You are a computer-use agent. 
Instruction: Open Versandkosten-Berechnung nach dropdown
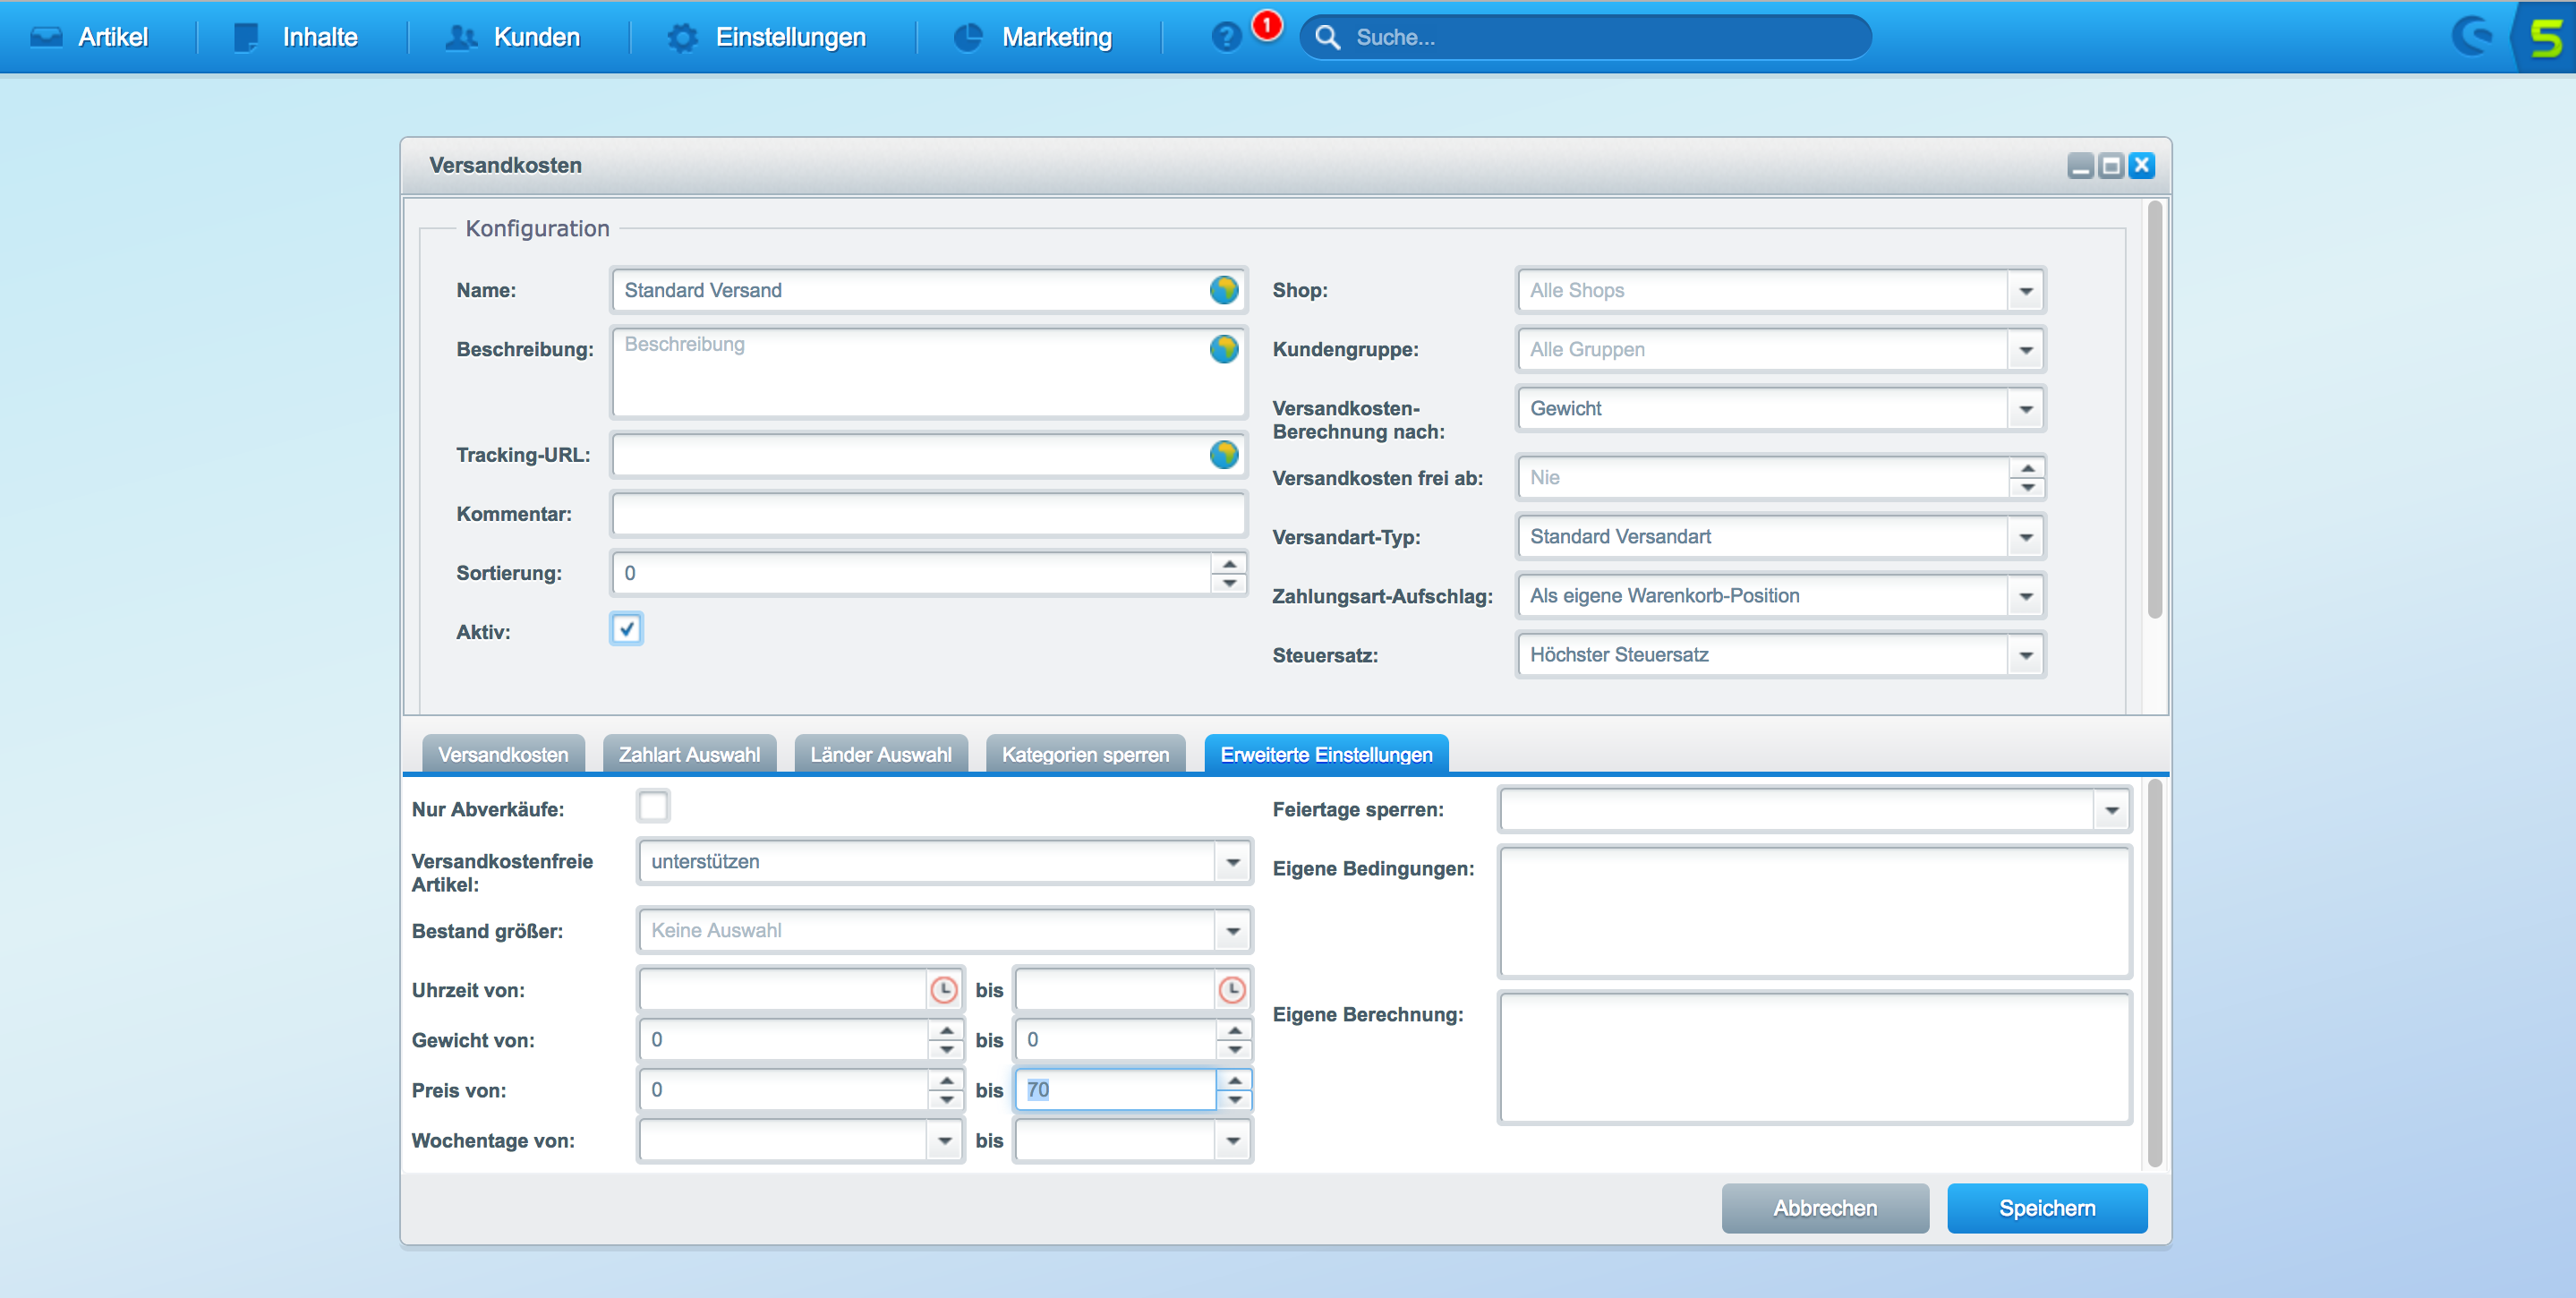coord(2026,409)
